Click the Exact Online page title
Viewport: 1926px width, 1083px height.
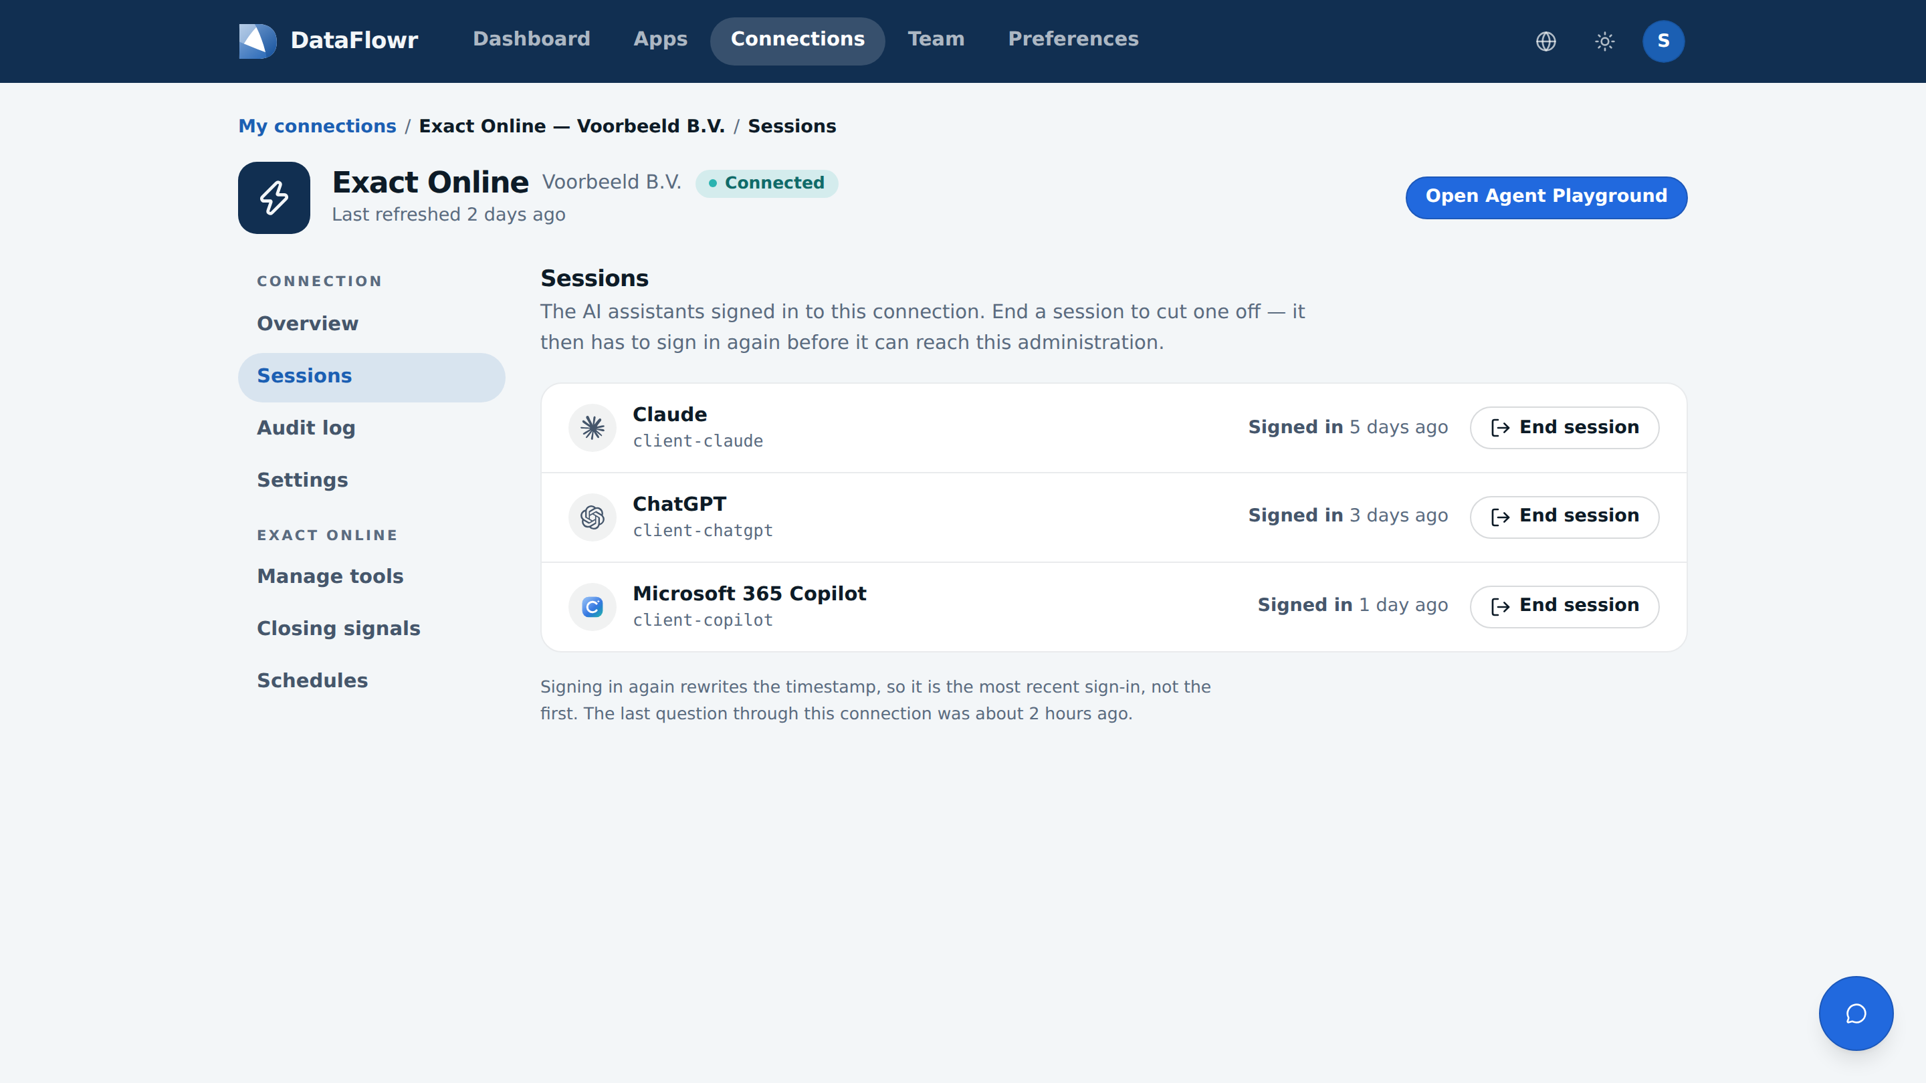[431, 183]
